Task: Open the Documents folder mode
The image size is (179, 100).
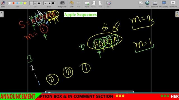Action: [155, 3]
